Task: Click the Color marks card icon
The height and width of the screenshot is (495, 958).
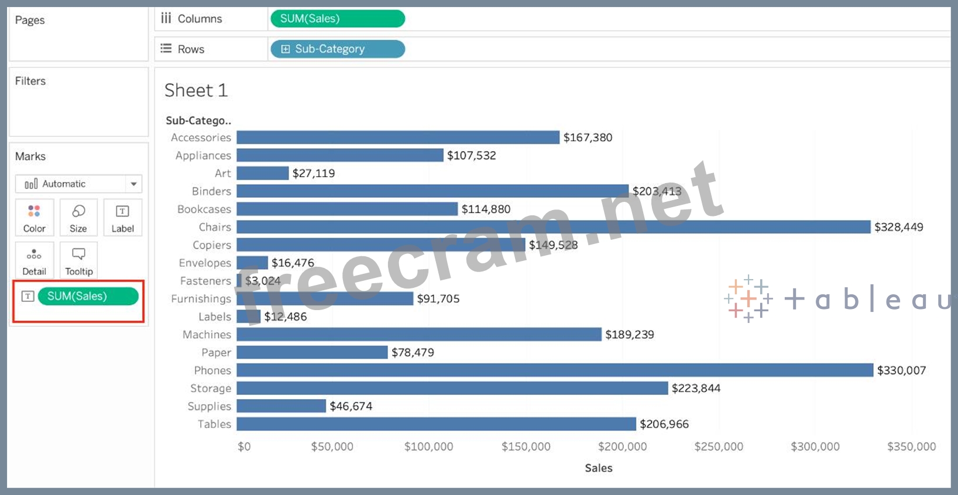Action: (x=34, y=212)
